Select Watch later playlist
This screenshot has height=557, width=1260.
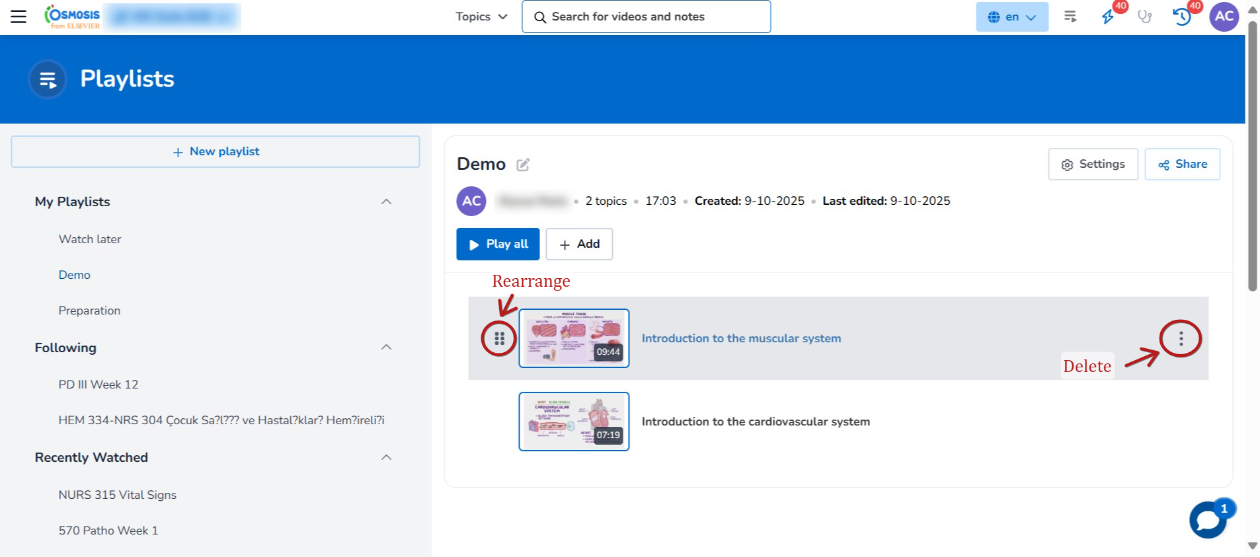90,239
